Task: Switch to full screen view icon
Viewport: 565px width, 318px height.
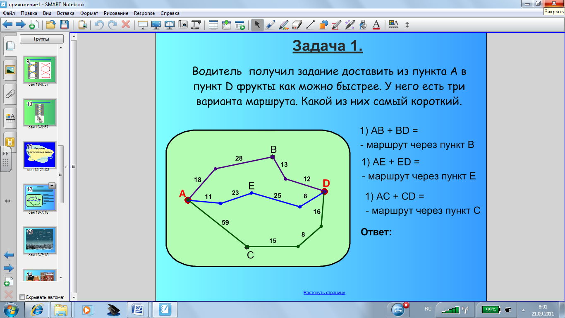Action: pos(156,24)
